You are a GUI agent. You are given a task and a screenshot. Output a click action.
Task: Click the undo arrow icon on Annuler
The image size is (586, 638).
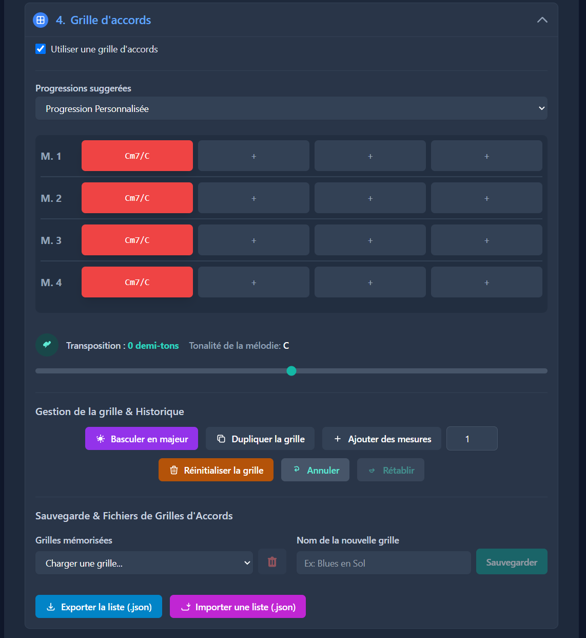(x=297, y=470)
